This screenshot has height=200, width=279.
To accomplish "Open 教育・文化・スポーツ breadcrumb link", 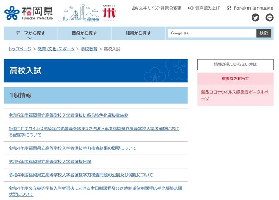I will [56, 49].
